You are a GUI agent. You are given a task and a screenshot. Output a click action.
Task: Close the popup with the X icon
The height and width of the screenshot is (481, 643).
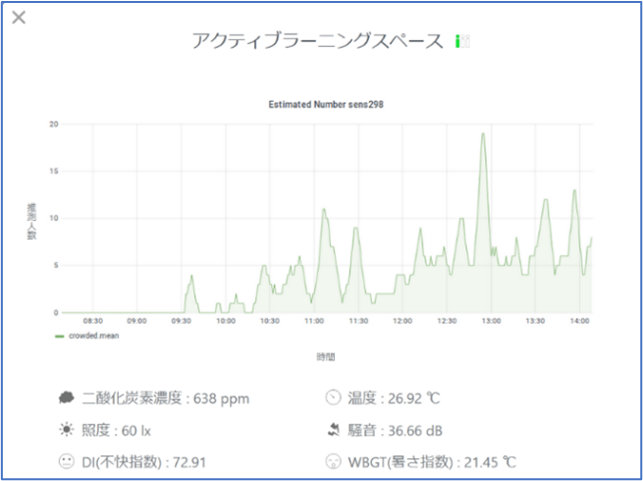[19, 18]
